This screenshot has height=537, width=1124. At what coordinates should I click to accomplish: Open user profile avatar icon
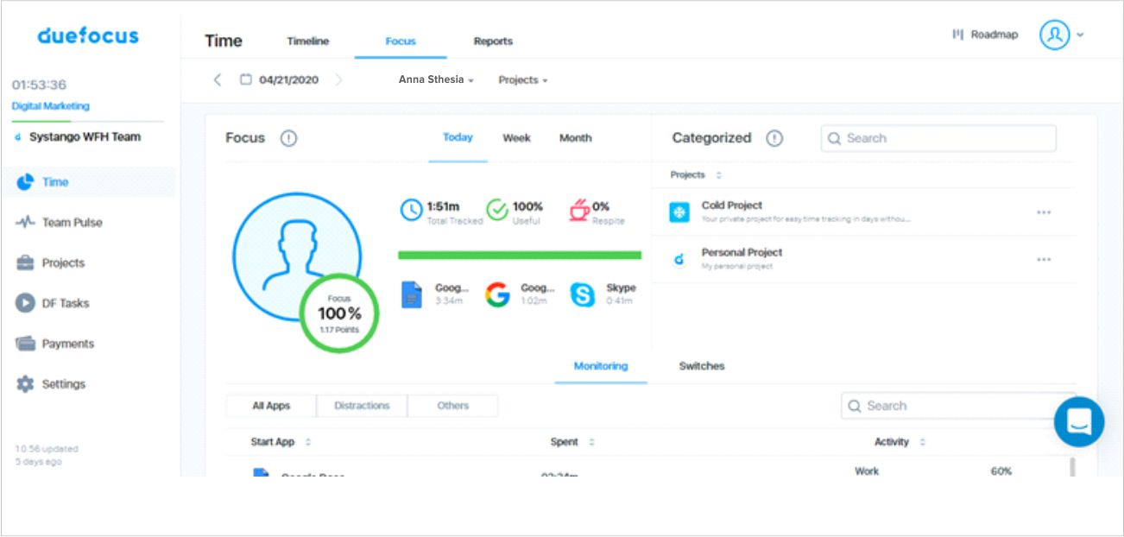(x=1054, y=35)
